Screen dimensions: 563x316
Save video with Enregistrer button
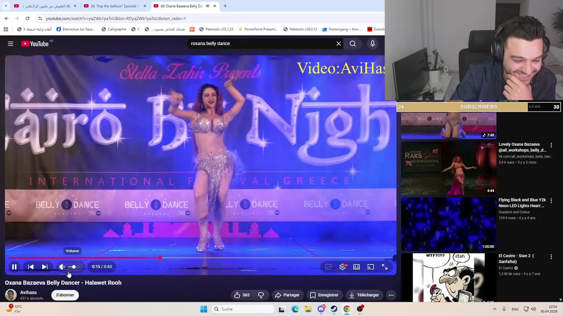pos(324,295)
